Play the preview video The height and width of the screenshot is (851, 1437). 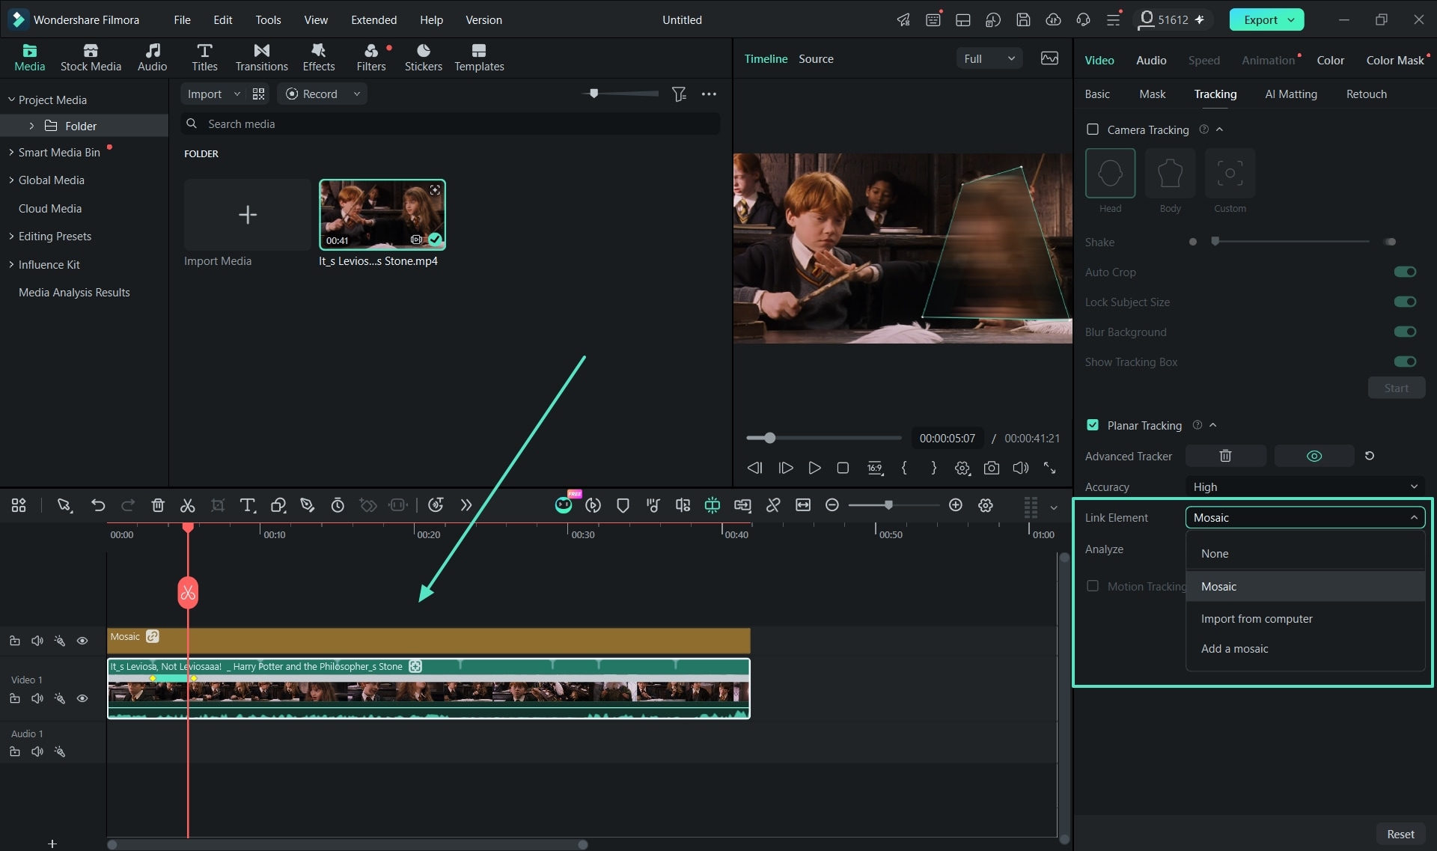(814, 468)
